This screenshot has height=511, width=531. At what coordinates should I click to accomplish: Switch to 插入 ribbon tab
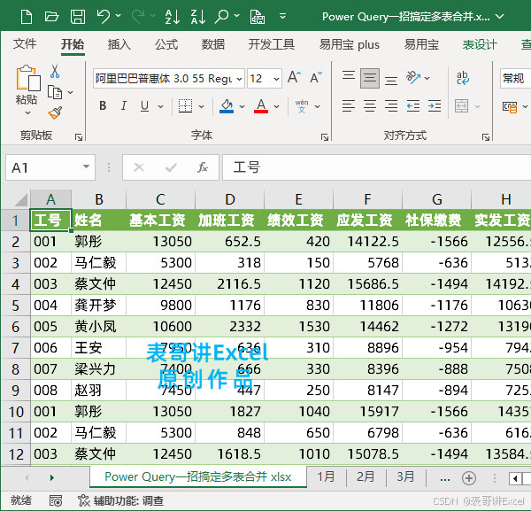pyautogui.click(x=119, y=44)
